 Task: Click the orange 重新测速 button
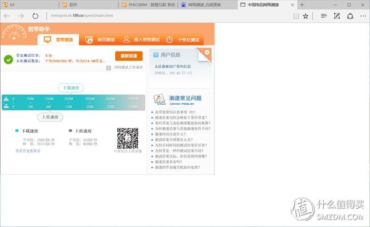pyautogui.click(x=129, y=56)
